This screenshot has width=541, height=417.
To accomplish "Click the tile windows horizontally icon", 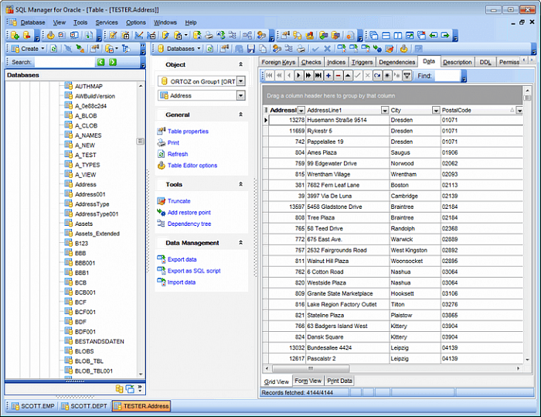I will [386, 36].
